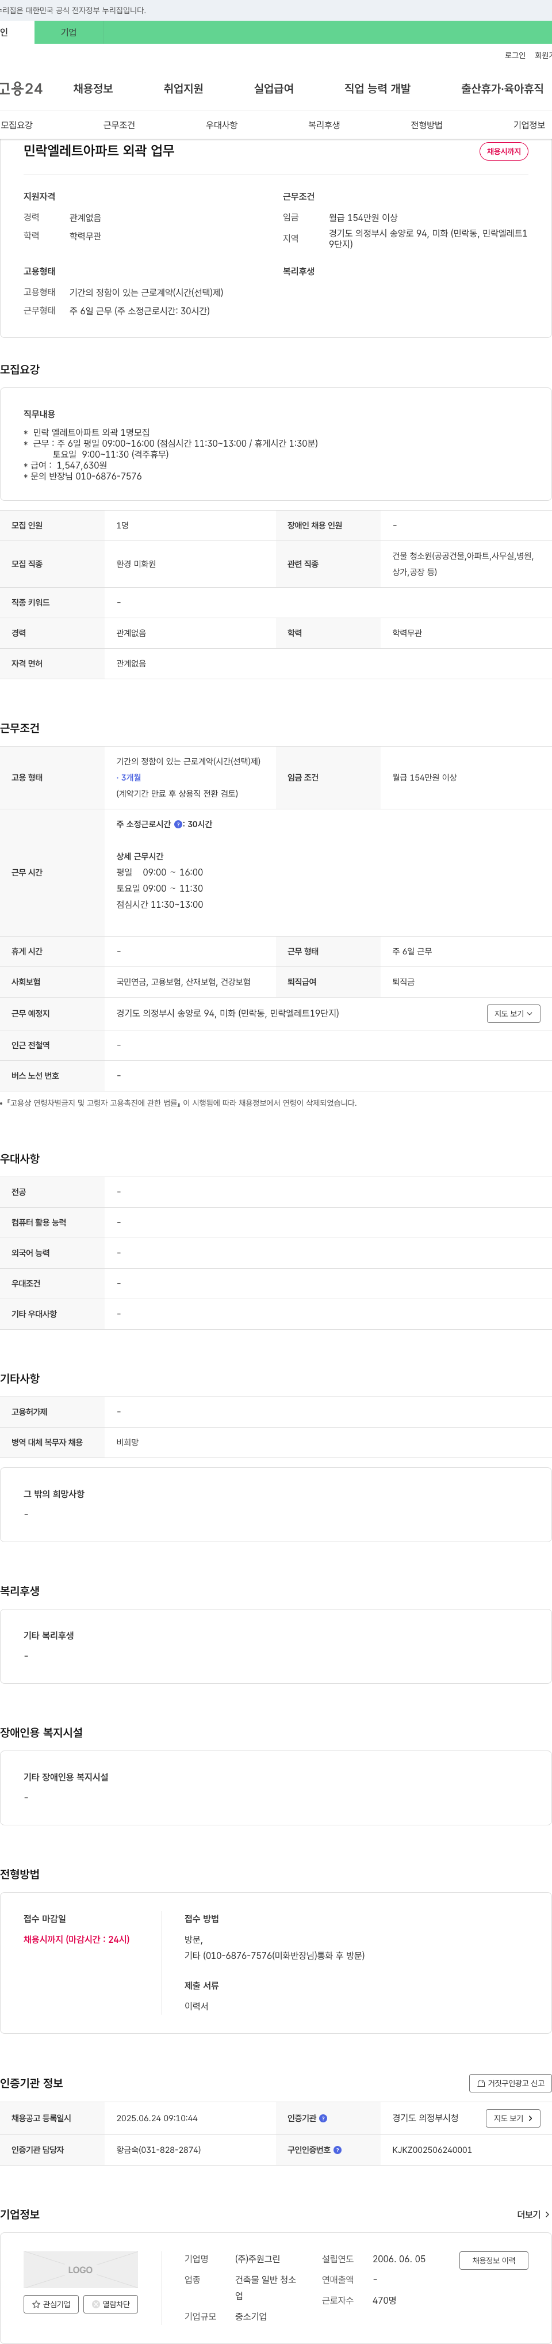Jump to the 기업정보 section tab
The width and height of the screenshot is (552, 2344).
pyautogui.click(x=529, y=125)
